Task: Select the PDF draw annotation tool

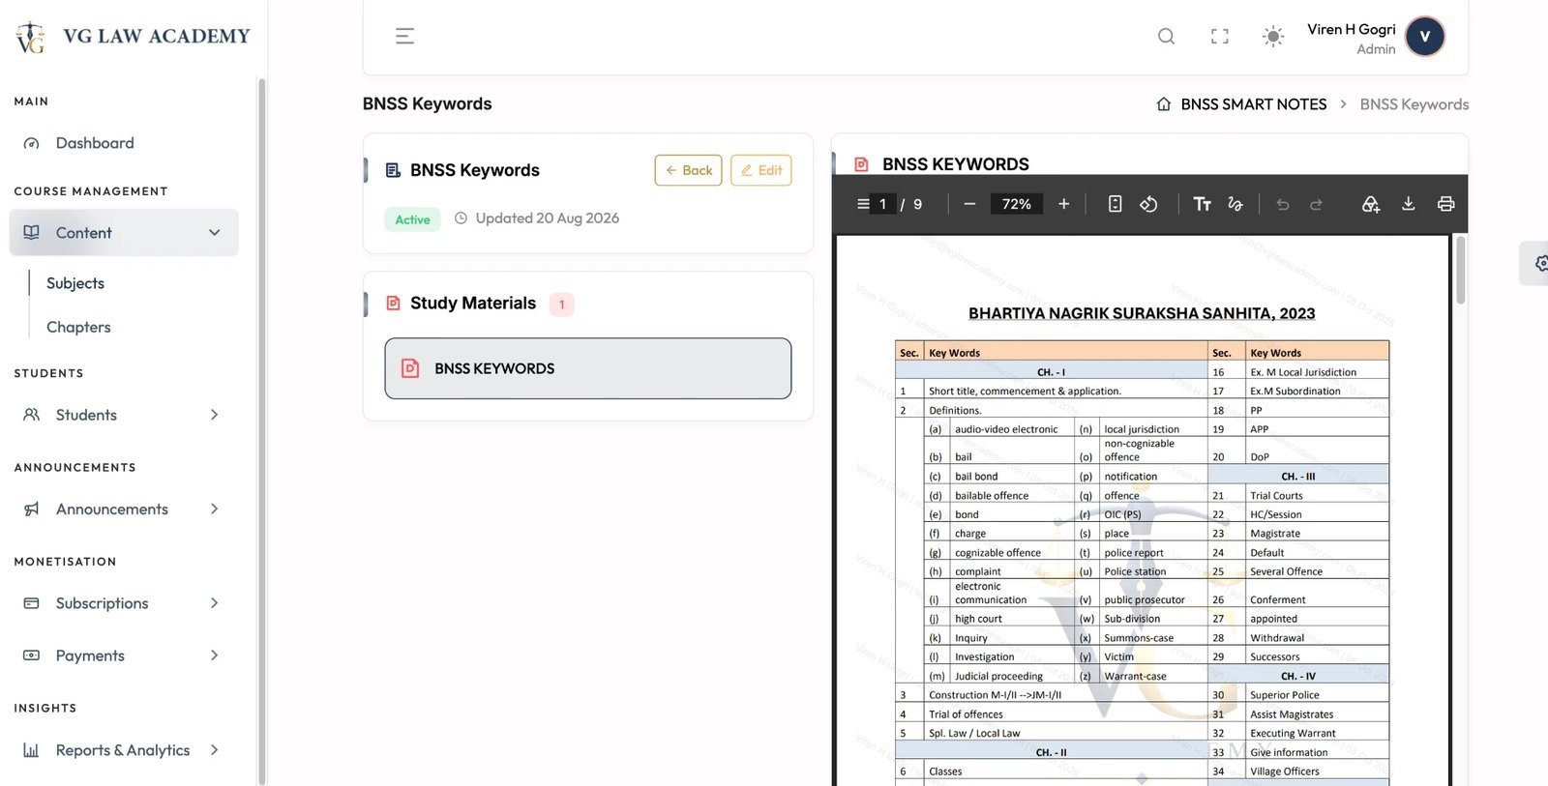Action: 1235,204
